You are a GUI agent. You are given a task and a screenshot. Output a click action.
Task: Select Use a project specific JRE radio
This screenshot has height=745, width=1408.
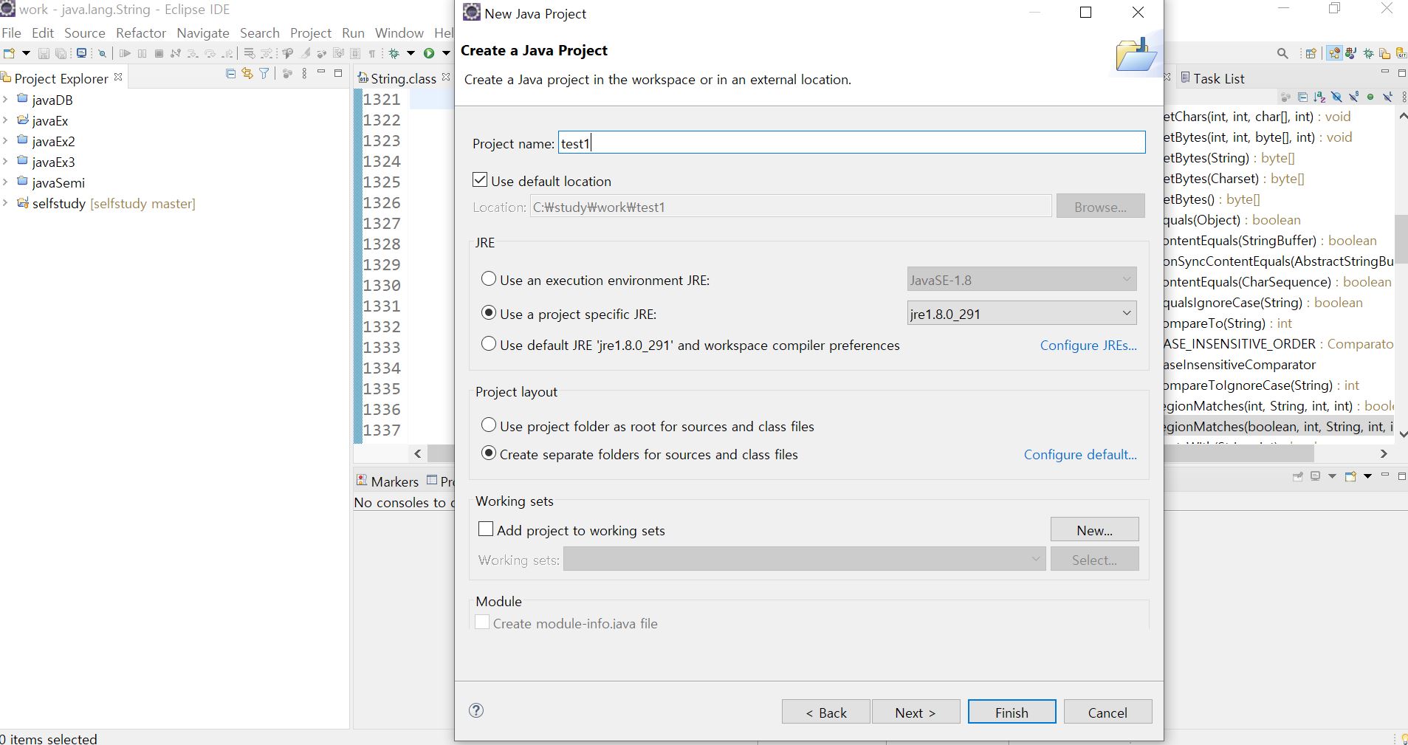[489, 313]
